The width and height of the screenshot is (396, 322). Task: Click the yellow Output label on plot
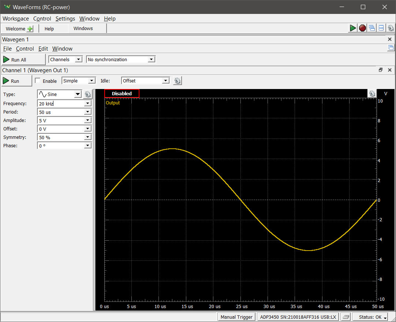(x=113, y=103)
